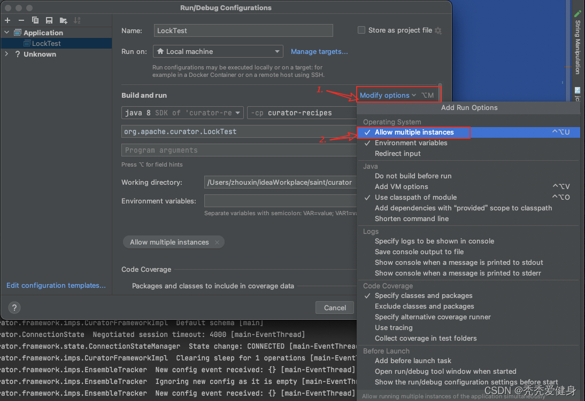Toggle Specify classes and packages option
Screen dimensions: 585x401
[468, 295]
